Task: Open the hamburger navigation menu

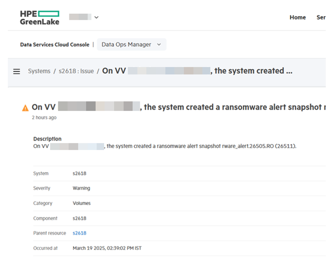Action: point(17,71)
